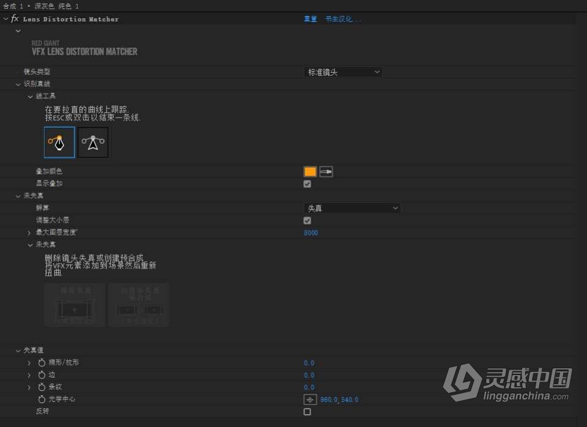Toggle stopwatch for 桶形/枕形
Screen dimensions: 587x427
point(42,363)
